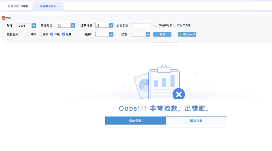272x151 pixels.
Task: Check the 中央 budget level checkbox
Action: pos(28,34)
